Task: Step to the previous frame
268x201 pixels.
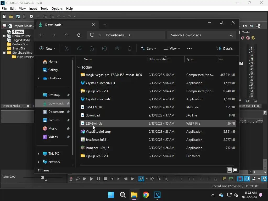Action: pos(126,179)
